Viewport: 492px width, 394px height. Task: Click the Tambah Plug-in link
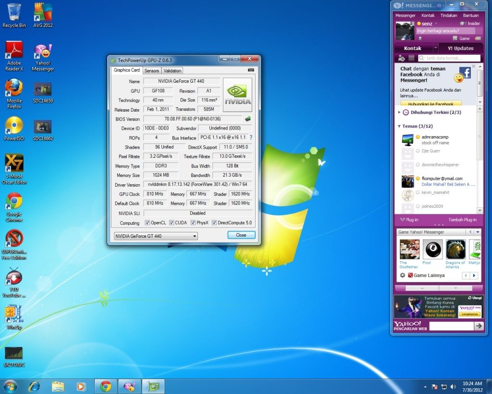coord(462,220)
